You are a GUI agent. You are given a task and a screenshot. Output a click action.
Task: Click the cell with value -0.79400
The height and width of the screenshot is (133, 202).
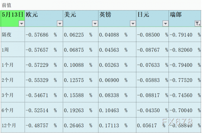185,65
